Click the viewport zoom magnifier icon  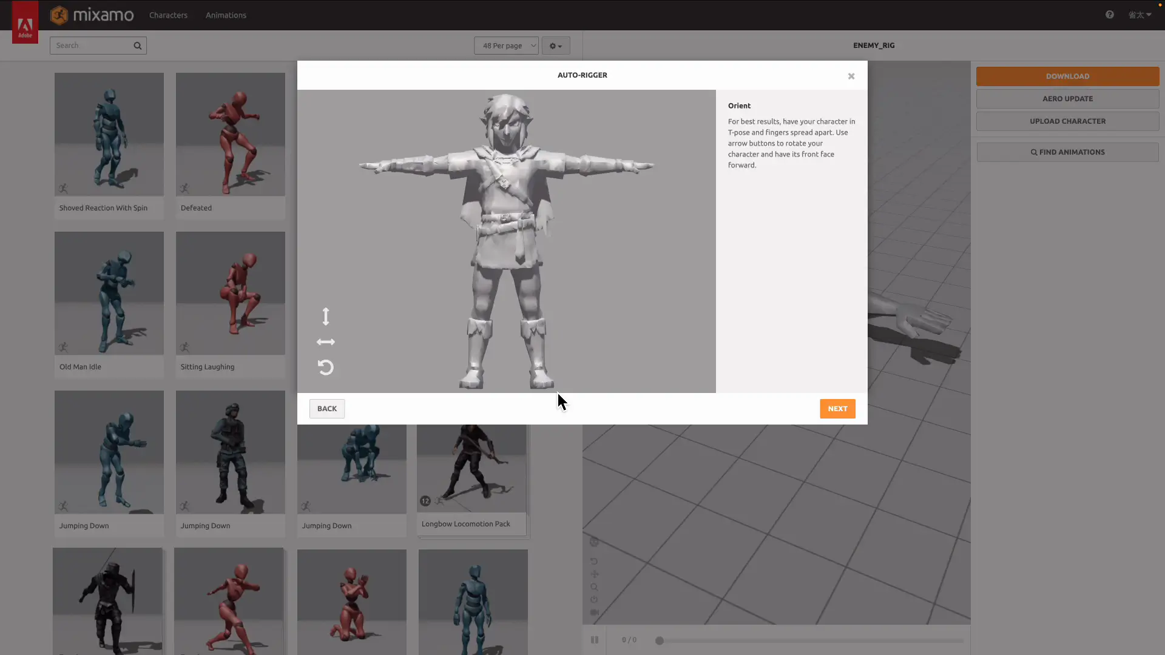pyautogui.click(x=594, y=587)
